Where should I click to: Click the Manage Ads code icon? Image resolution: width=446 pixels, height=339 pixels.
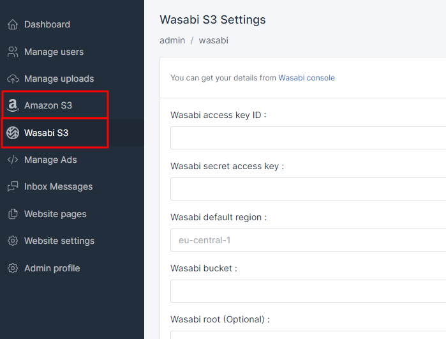pos(13,160)
